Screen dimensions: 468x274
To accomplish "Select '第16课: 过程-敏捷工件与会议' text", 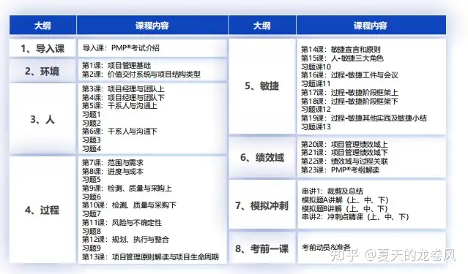I will [x=349, y=75].
